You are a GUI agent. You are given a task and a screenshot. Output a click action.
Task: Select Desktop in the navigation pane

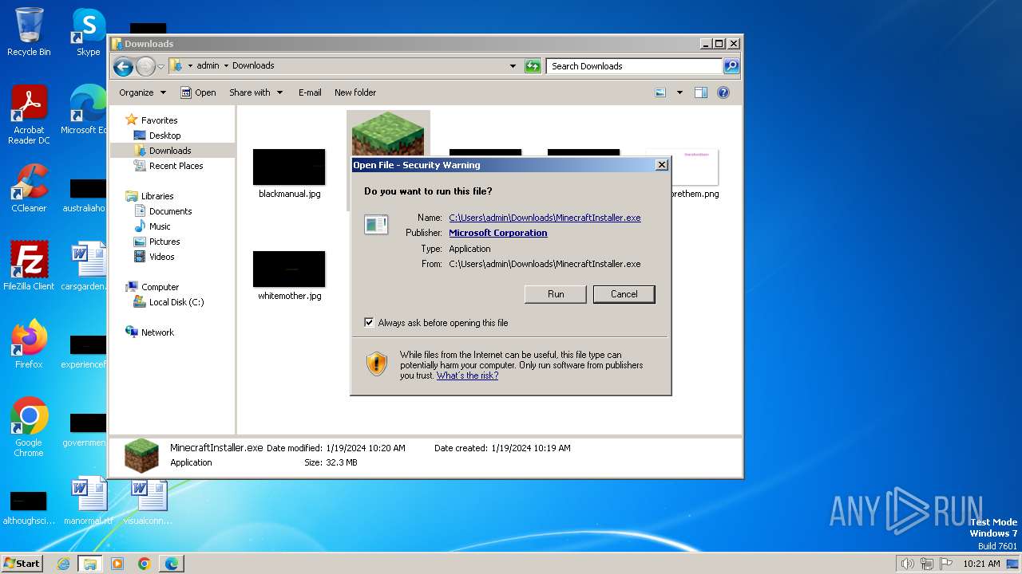coord(156,136)
